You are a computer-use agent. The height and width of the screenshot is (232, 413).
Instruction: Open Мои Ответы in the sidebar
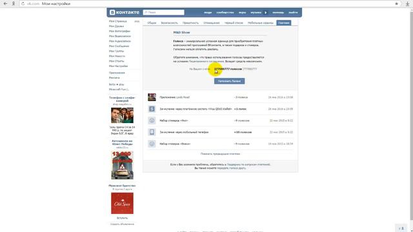pyautogui.click(x=116, y=61)
